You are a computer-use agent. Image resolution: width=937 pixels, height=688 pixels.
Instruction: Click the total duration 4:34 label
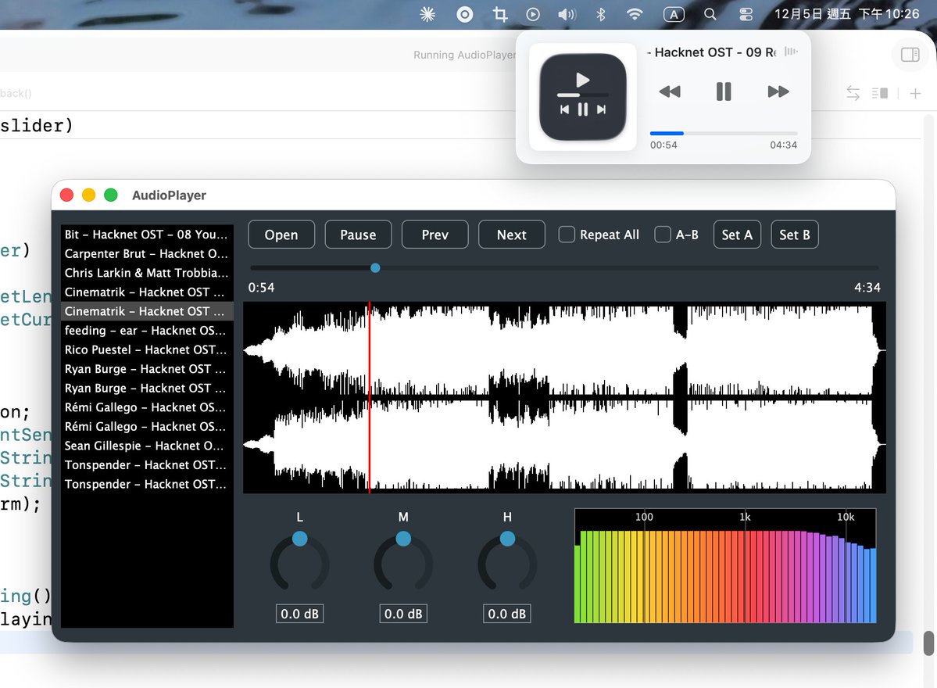coord(867,288)
